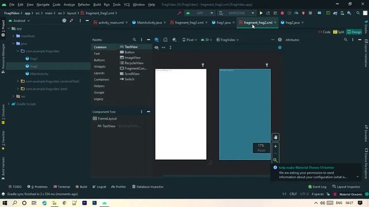369x207 pixels.
Task: Click the warnings info icon beside Attributes
Action: [280, 40]
